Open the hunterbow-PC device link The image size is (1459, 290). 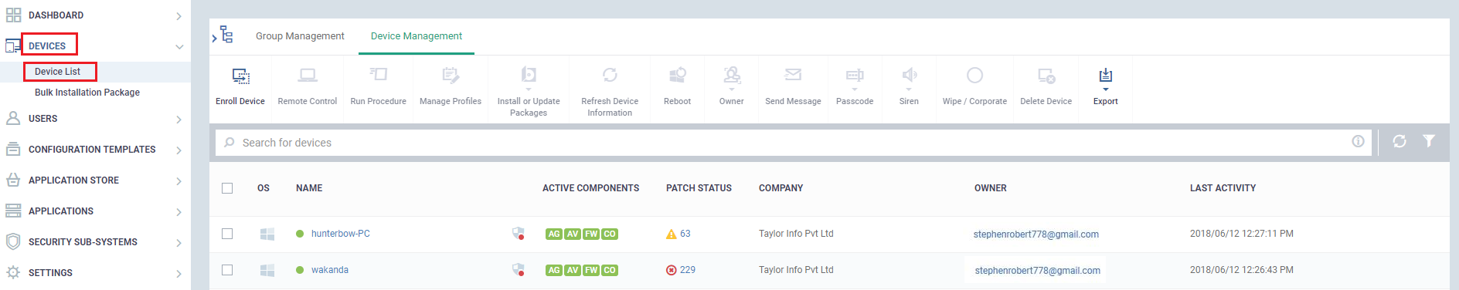[x=340, y=234]
